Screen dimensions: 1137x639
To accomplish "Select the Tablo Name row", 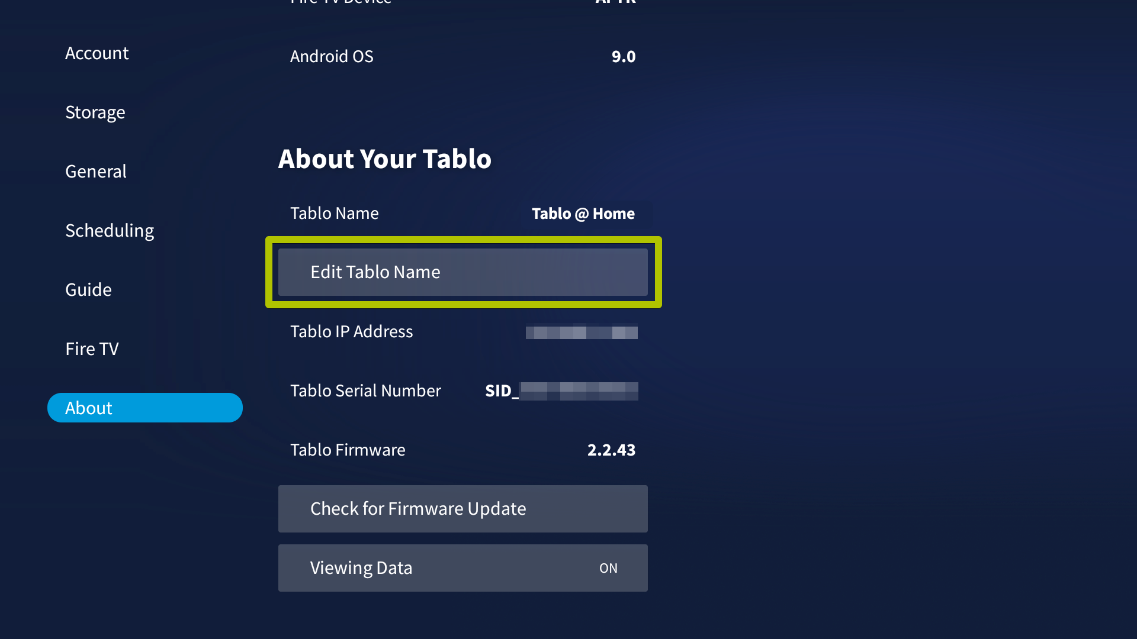I will pyautogui.click(x=463, y=213).
